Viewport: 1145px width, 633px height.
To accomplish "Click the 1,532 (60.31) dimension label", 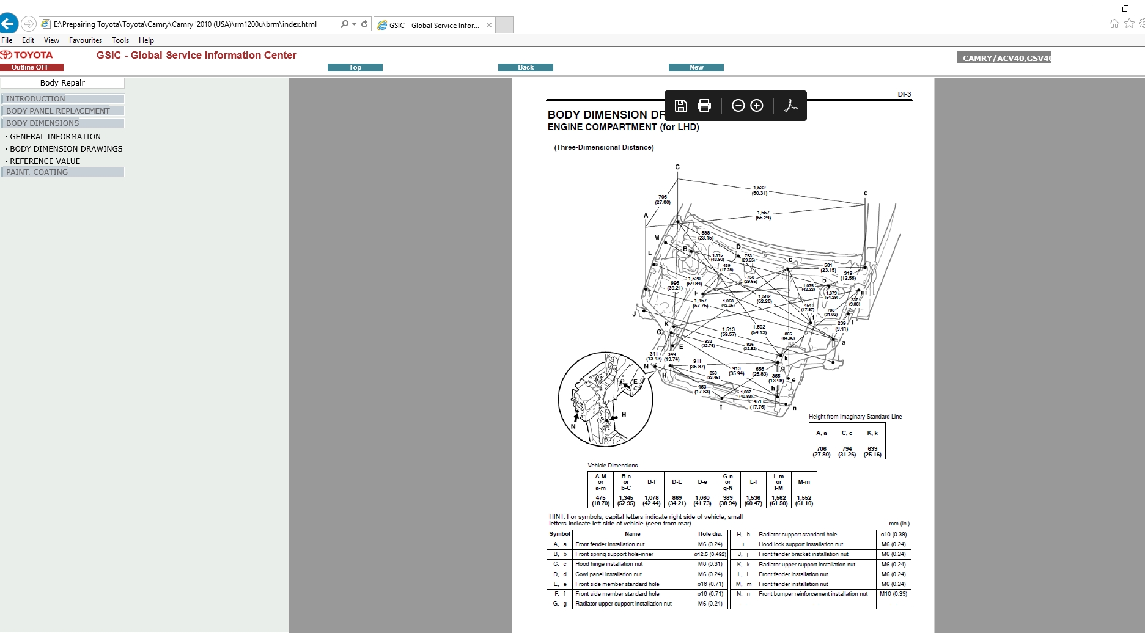I will coord(759,191).
